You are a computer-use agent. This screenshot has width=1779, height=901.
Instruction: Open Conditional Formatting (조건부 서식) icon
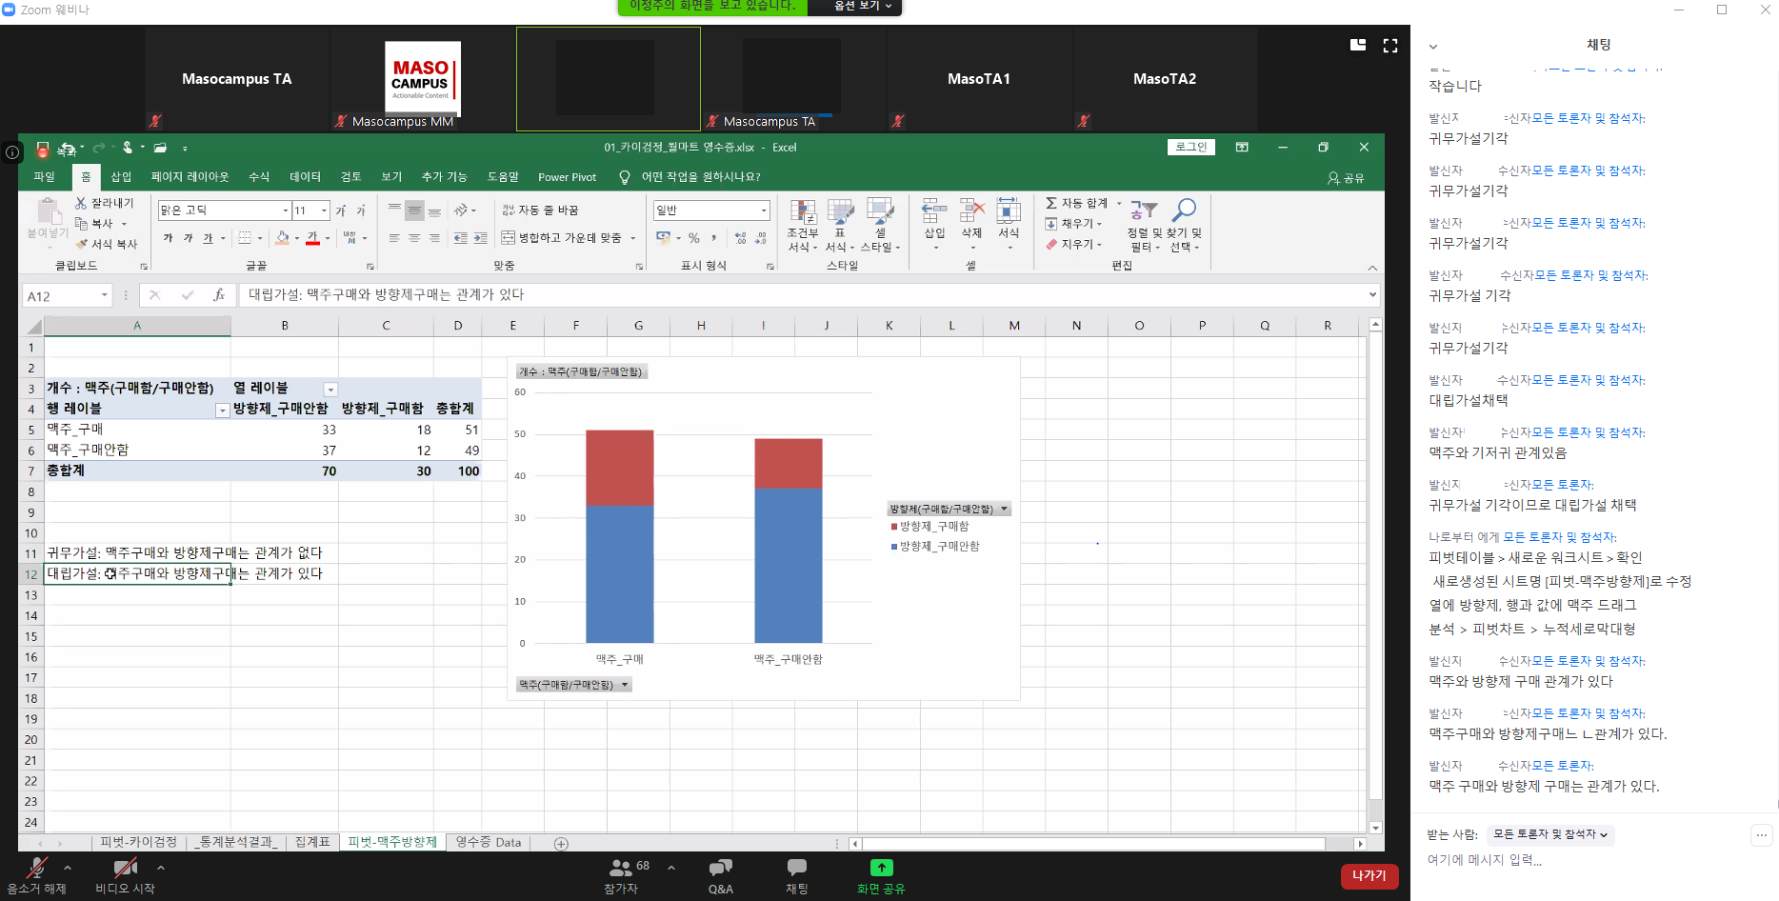click(803, 212)
